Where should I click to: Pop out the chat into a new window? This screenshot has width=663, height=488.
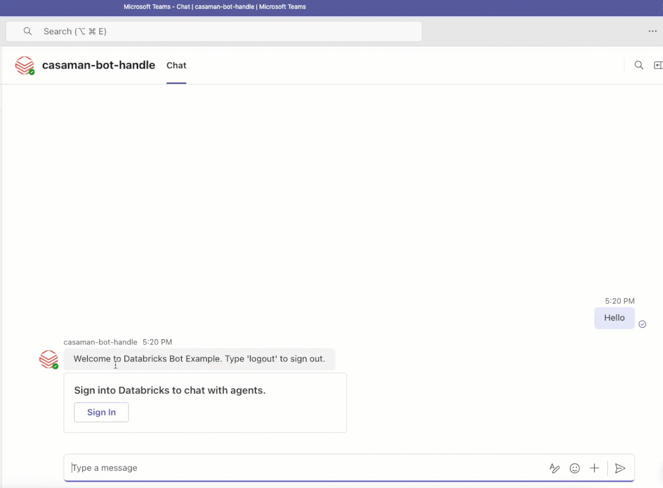click(x=658, y=65)
